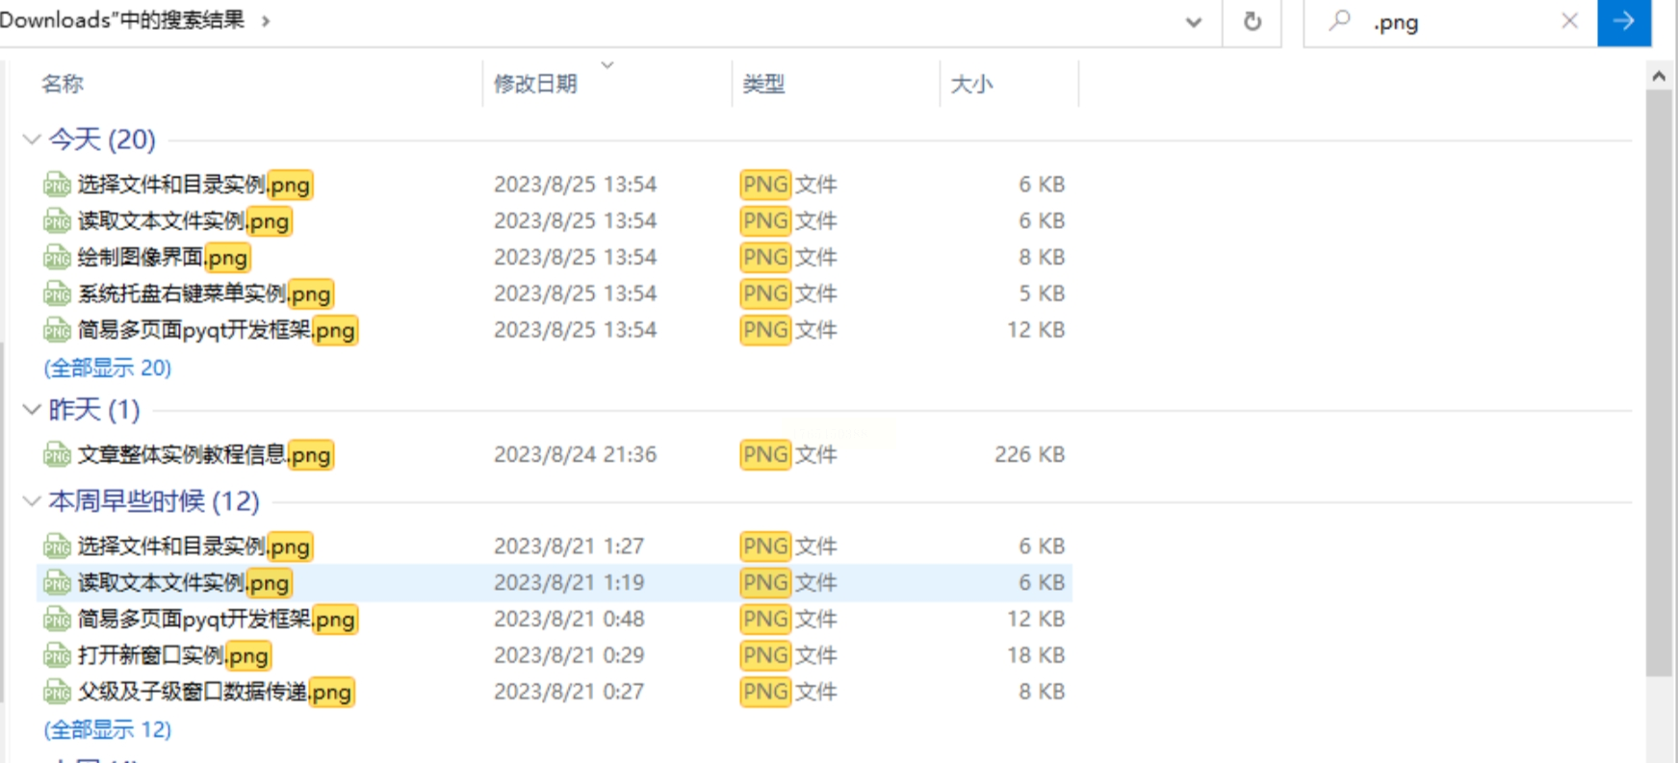The width and height of the screenshot is (1678, 763).
Task: Click the vertical scrollbar thumb
Action: click(1659, 383)
